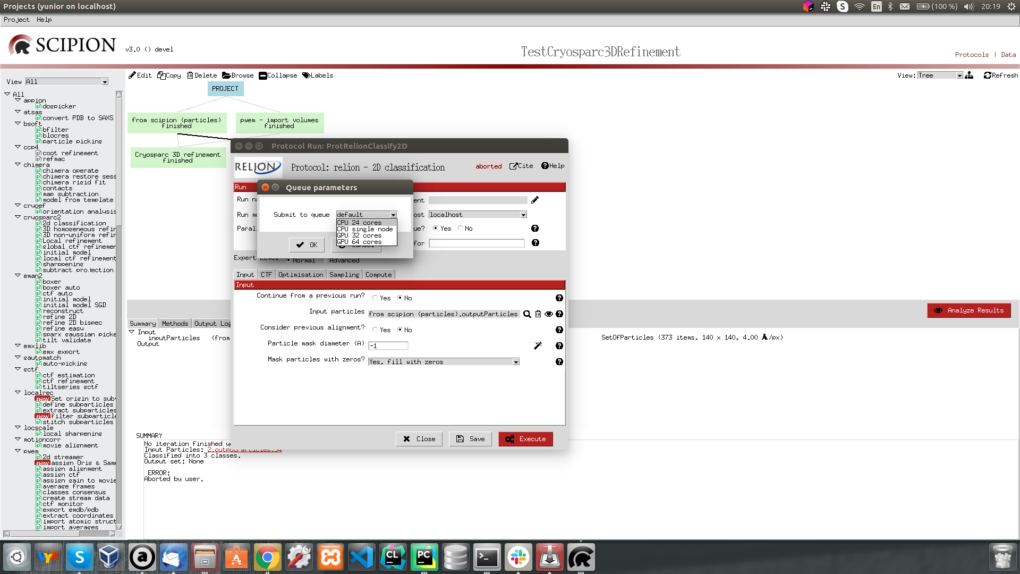Open the Submit to queue dropdown
The image size is (1020, 574).
tap(392, 215)
